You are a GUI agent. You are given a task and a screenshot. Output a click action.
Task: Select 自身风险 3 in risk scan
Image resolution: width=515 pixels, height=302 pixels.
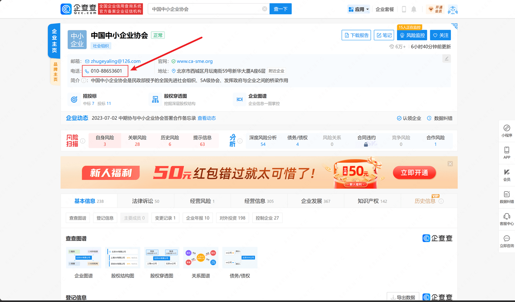click(x=105, y=140)
